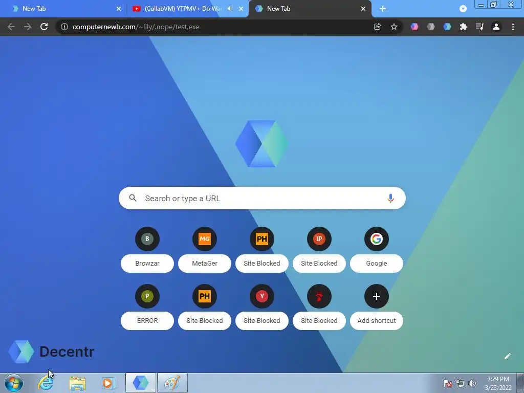Close the CollabVM YouTube tab

coord(241,9)
